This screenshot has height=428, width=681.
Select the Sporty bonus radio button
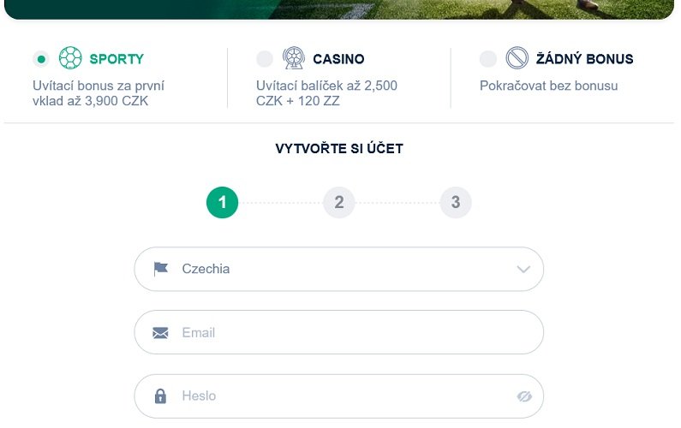coord(41,59)
